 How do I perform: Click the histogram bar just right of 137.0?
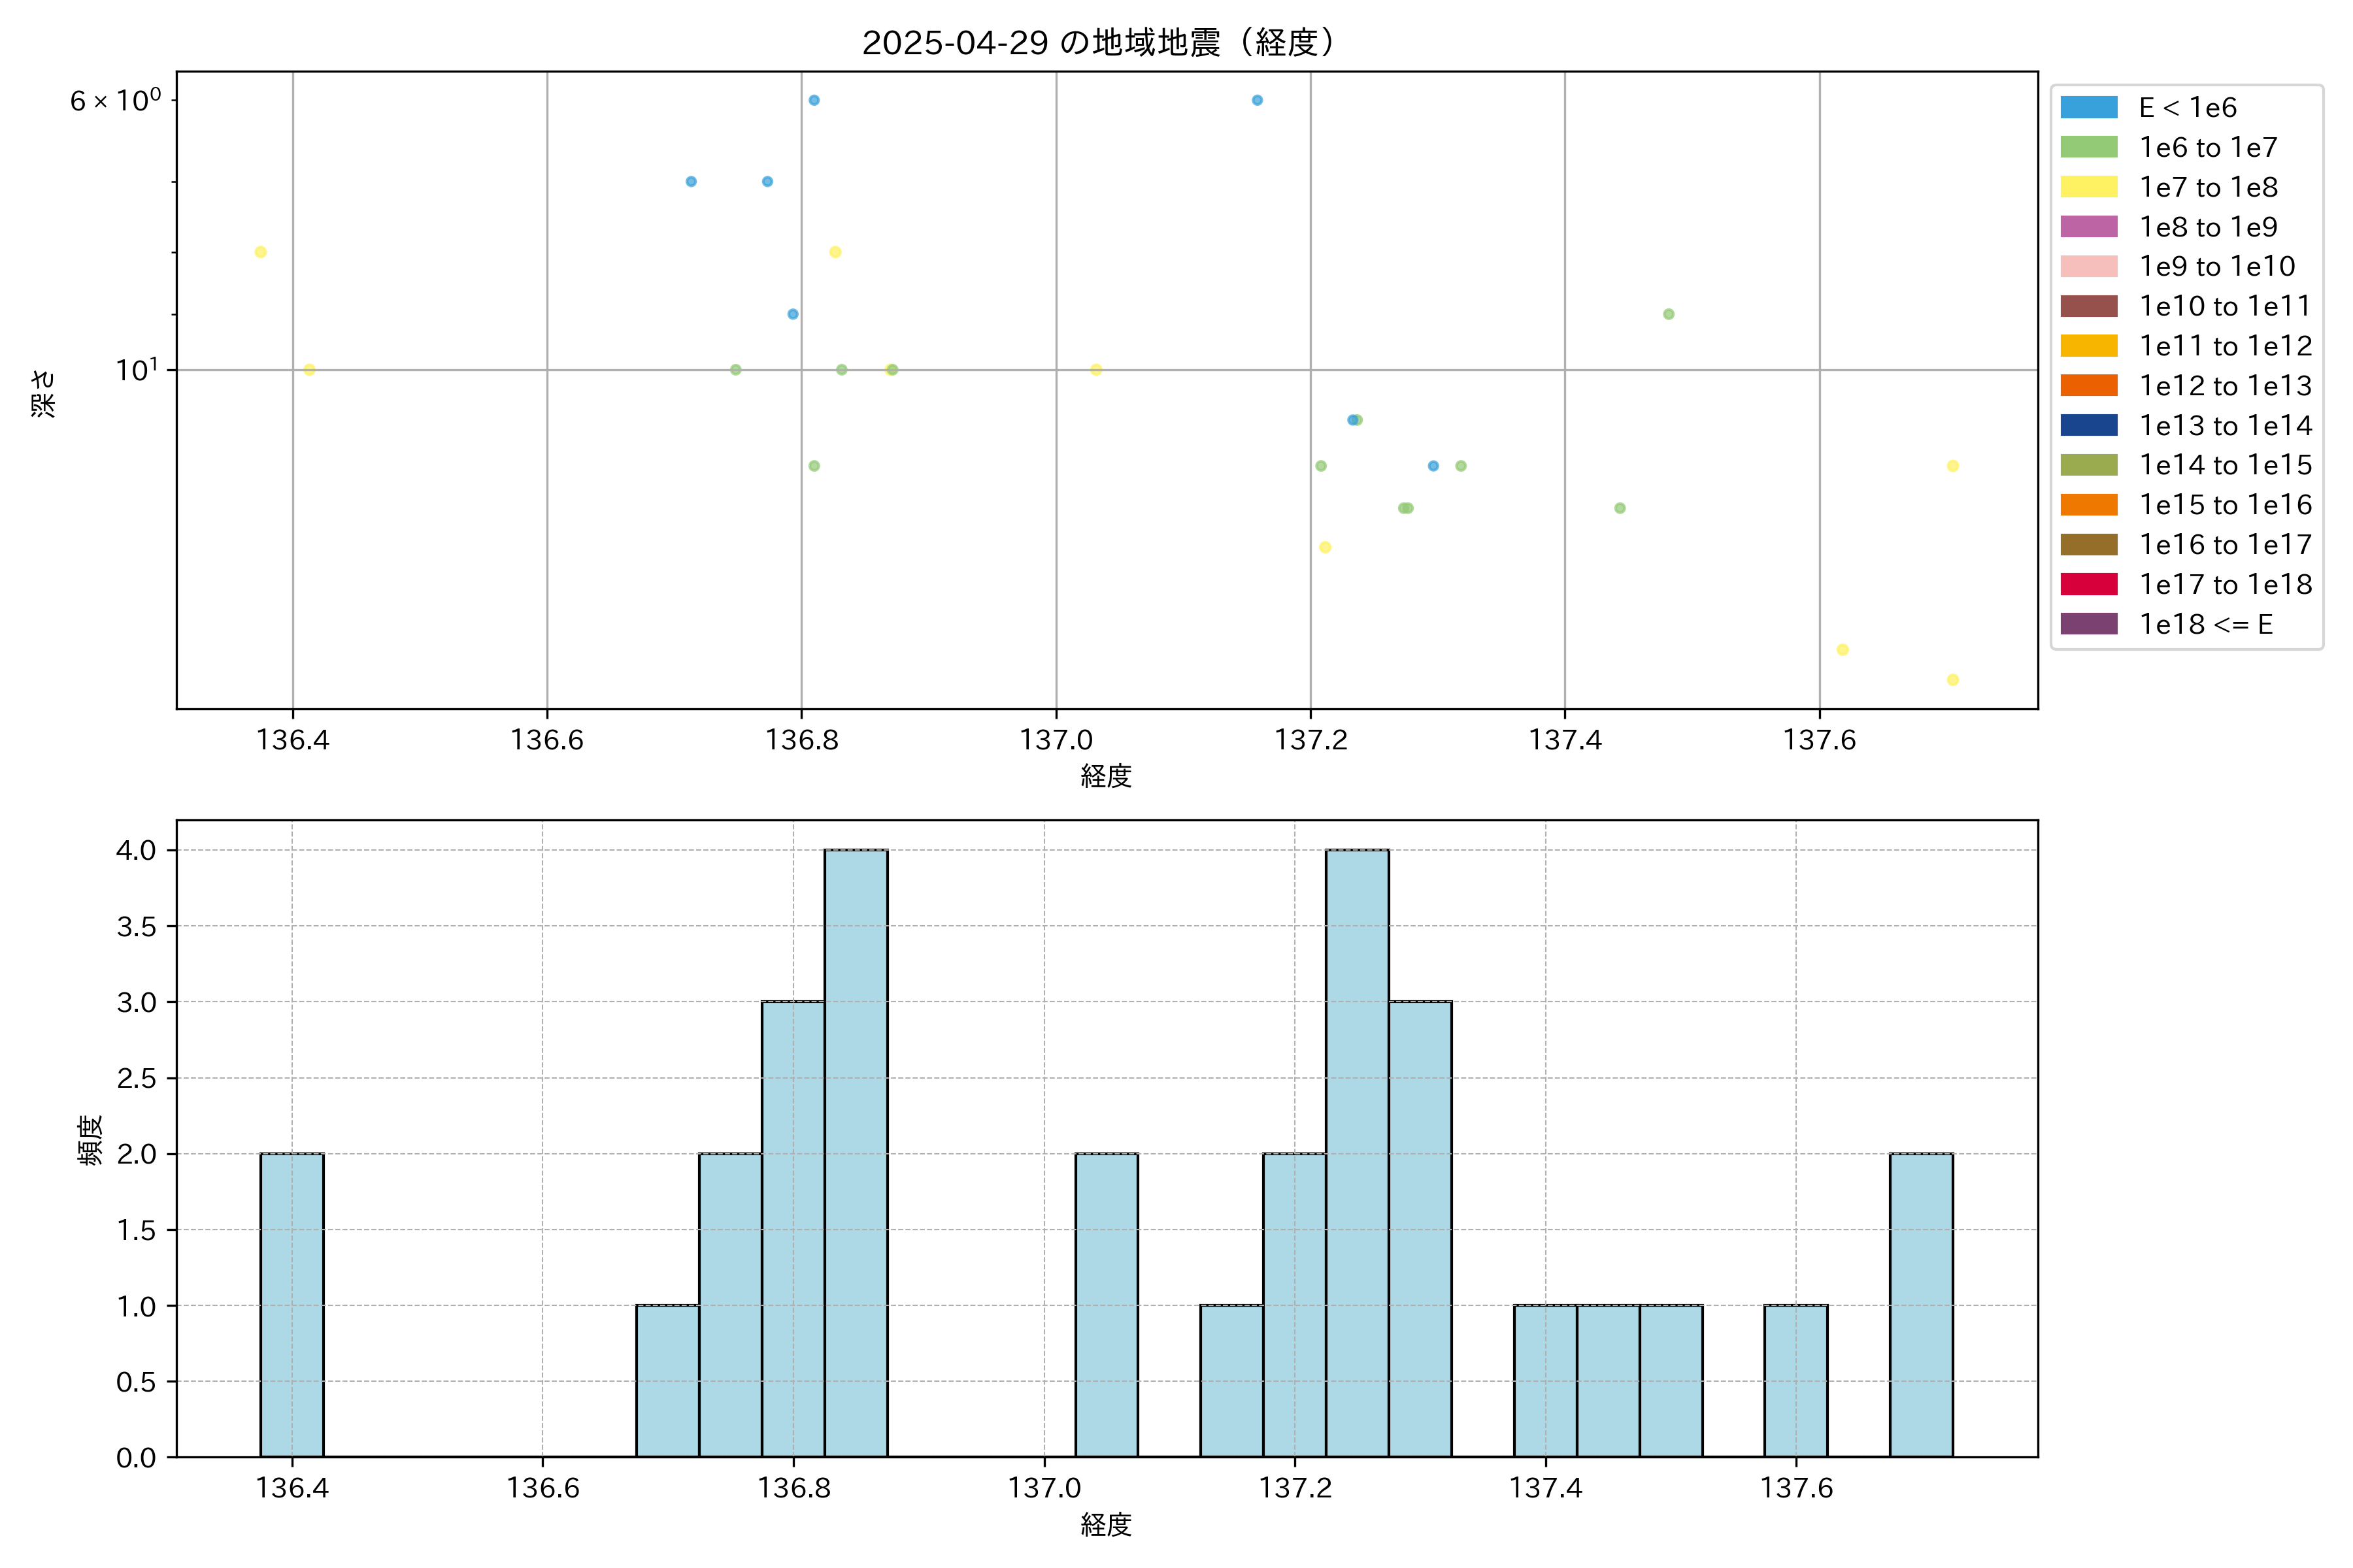[1107, 1305]
